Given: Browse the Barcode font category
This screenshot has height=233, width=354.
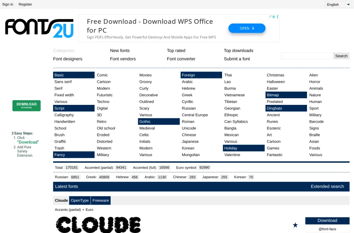Looking at the screenshot, I should coord(316,122).
